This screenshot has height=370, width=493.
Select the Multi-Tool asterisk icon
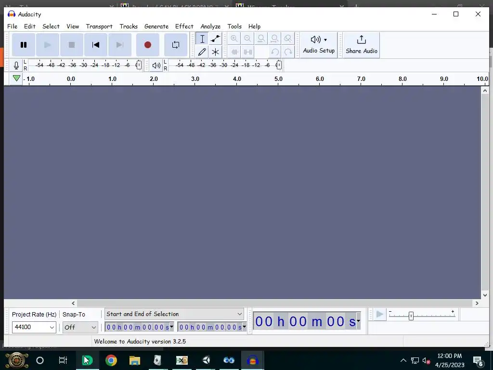coord(215,52)
